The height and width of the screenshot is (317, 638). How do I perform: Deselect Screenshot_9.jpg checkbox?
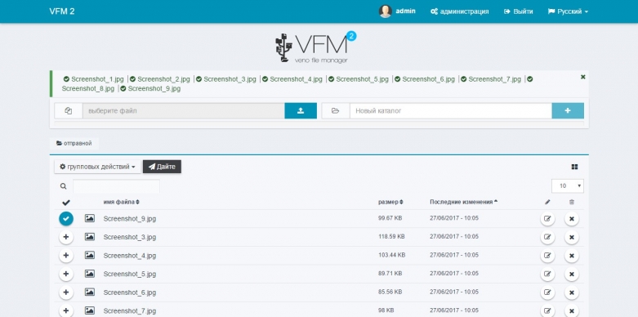click(66, 219)
